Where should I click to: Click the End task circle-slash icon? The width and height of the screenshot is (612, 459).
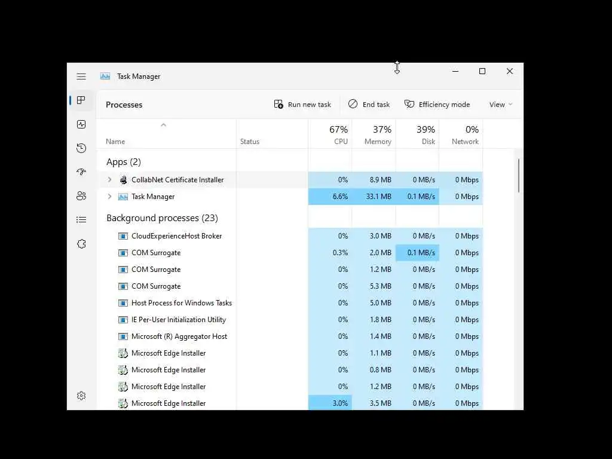coord(353,104)
